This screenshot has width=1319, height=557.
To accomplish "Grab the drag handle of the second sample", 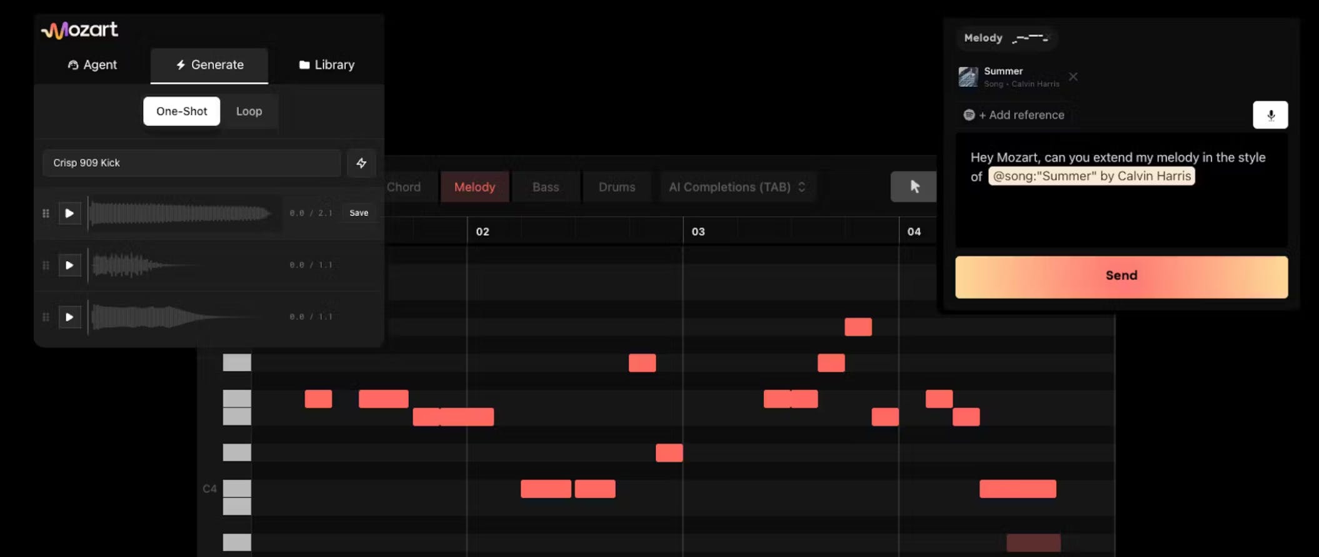I will (46, 265).
